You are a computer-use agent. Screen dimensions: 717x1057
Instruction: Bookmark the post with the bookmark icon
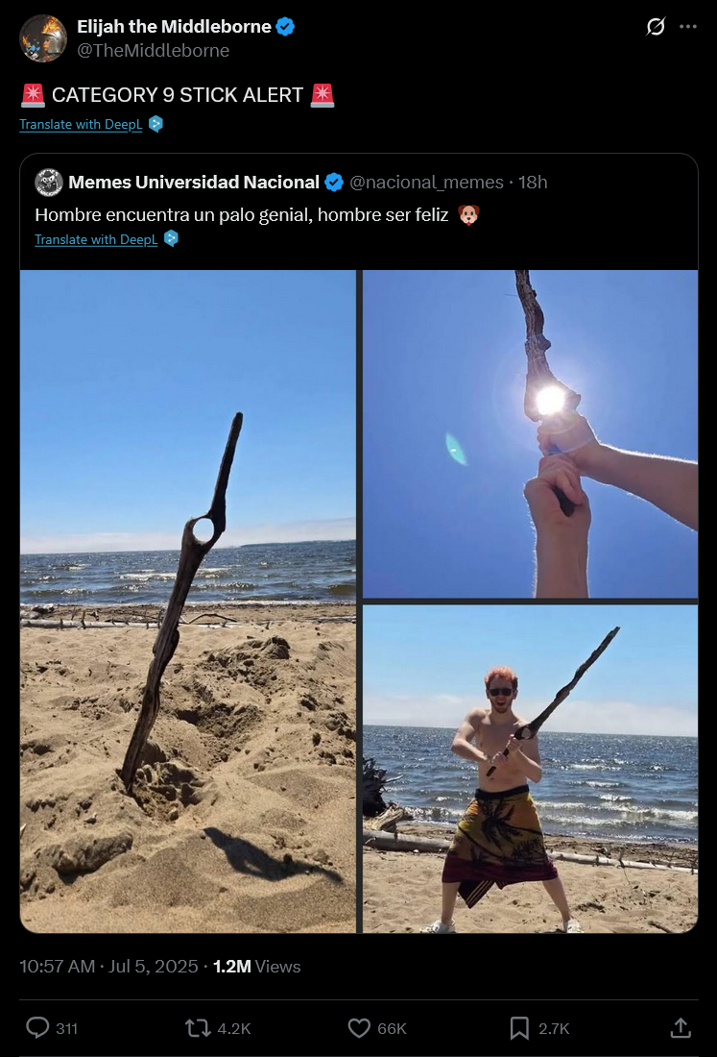click(x=519, y=1028)
